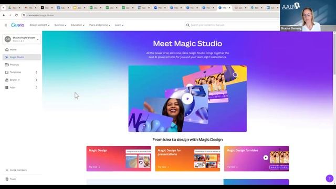Click Try now on presentations card
This screenshot has width=336, height=189.
(x=163, y=167)
